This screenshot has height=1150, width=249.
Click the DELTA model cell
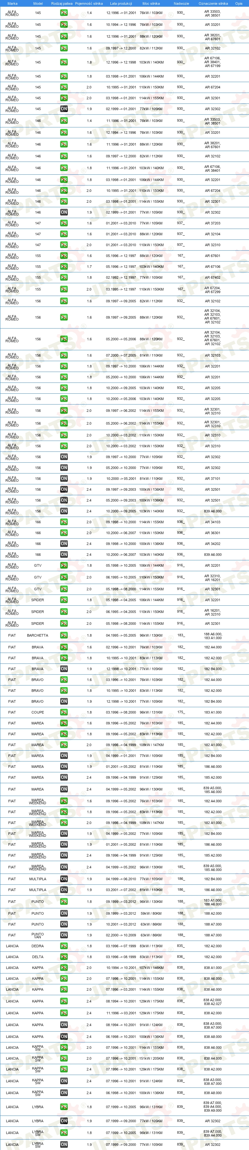38,957
